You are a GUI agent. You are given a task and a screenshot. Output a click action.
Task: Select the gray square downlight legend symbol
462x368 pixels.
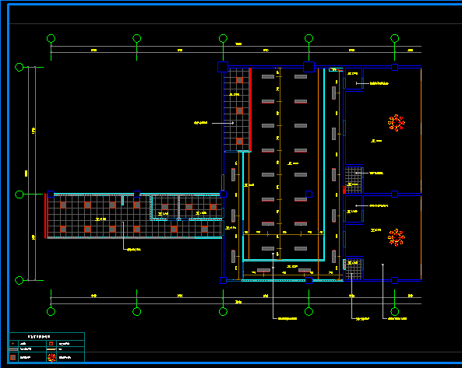click(x=13, y=357)
